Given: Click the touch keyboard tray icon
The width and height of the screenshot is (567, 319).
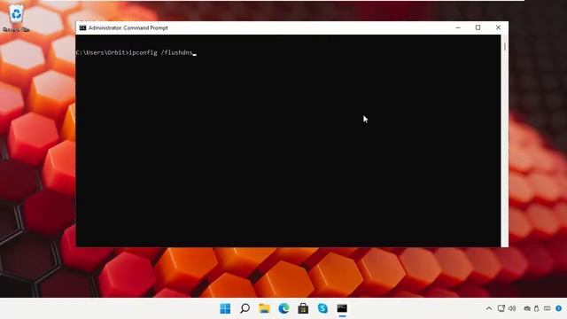Looking at the screenshot, I should pos(548,308).
